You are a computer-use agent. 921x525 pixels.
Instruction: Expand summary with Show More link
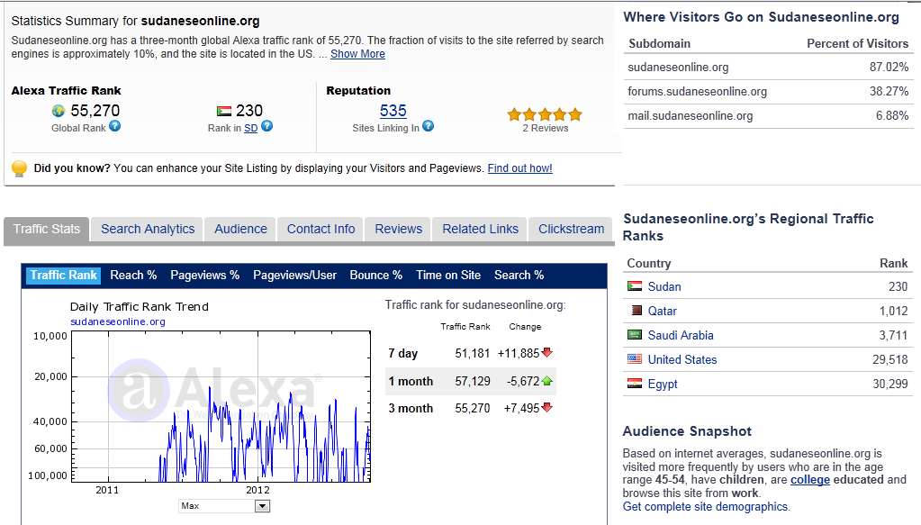pyautogui.click(x=357, y=54)
